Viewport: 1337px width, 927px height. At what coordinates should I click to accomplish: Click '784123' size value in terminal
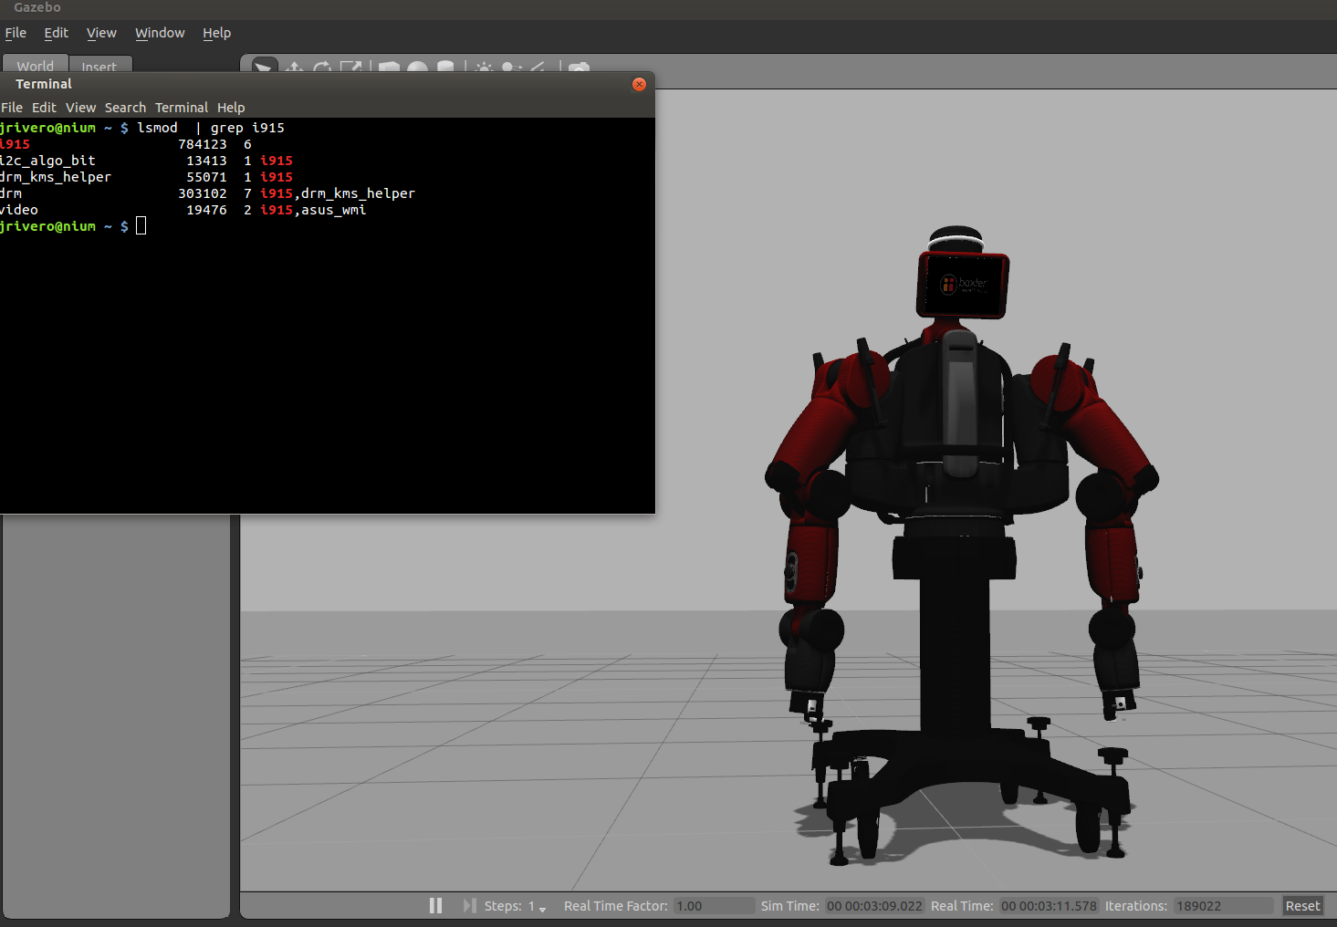203,144
